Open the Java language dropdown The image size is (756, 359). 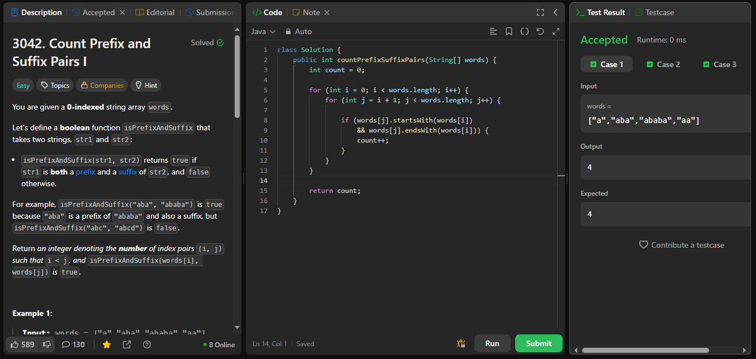pos(264,32)
